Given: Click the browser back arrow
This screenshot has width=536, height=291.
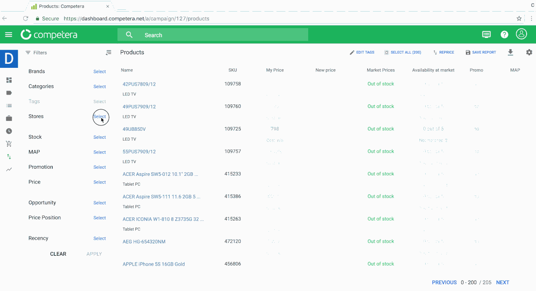Looking at the screenshot, I should (5, 19).
